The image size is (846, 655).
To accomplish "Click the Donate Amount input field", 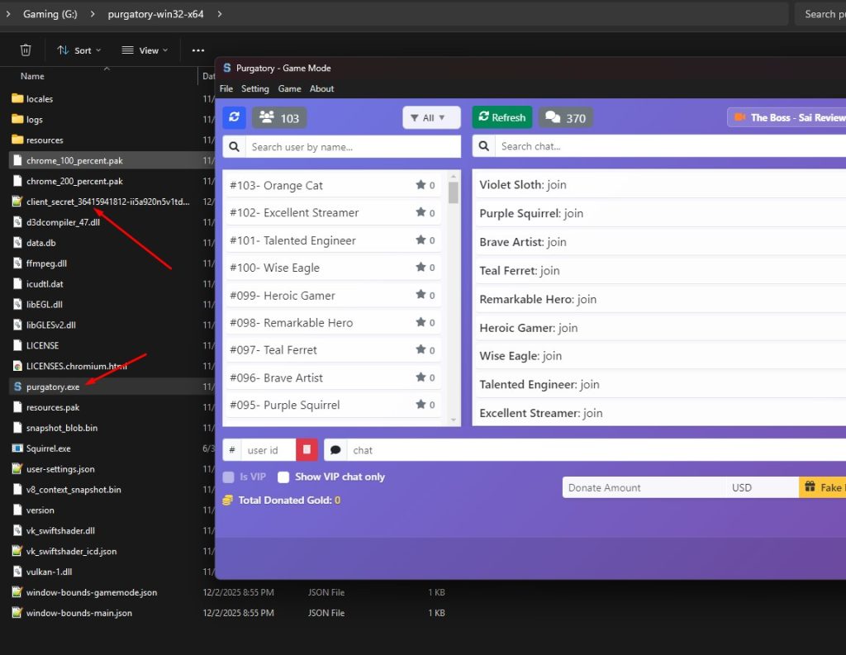I will (x=643, y=487).
